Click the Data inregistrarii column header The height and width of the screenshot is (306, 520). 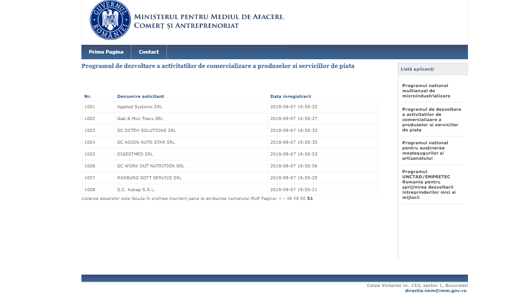pos(291,96)
